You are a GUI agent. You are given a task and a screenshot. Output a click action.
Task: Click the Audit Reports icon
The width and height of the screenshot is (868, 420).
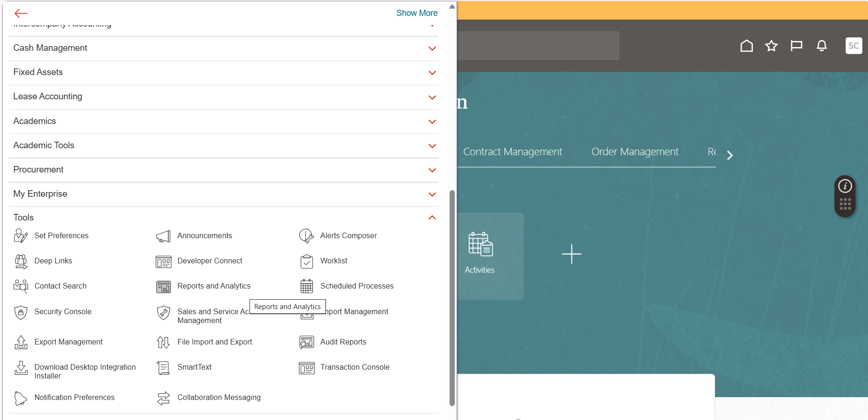(306, 343)
